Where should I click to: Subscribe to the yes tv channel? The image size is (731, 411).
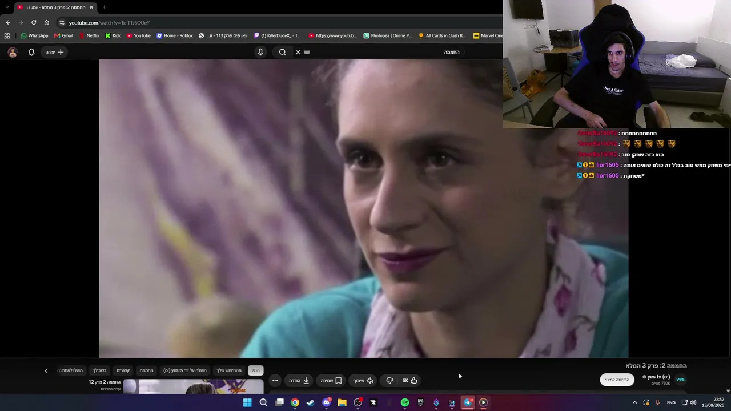point(617,380)
